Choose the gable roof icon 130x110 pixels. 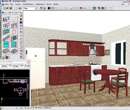click(x=6, y=51)
